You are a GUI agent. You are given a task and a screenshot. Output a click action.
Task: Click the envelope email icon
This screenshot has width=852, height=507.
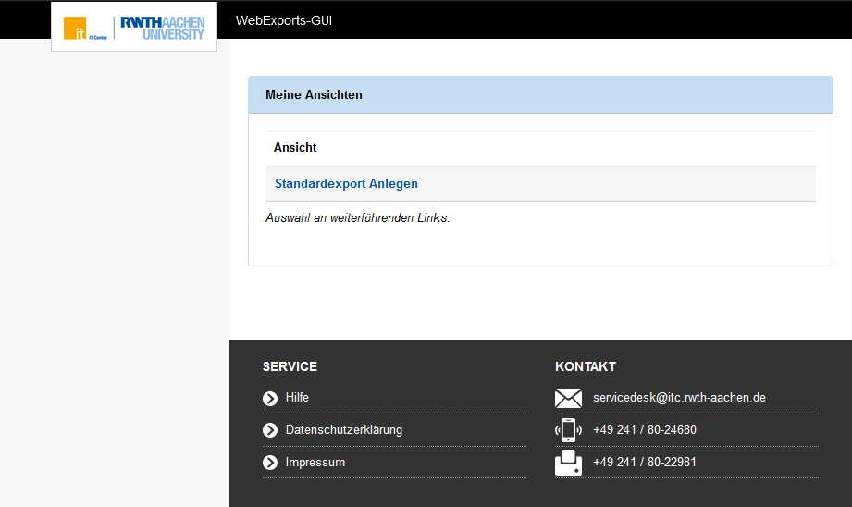[x=568, y=399]
